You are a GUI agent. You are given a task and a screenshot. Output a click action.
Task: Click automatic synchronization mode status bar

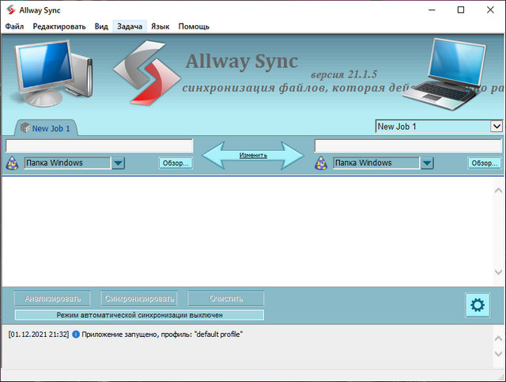pyautogui.click(x=139, y=315)
